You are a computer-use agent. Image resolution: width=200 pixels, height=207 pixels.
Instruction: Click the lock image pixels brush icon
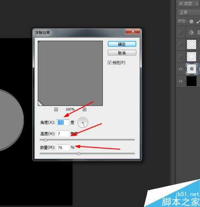coord(198,21)
